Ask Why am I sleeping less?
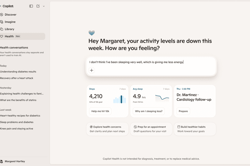This screenshot has height=166, width=250. point(149,111)
